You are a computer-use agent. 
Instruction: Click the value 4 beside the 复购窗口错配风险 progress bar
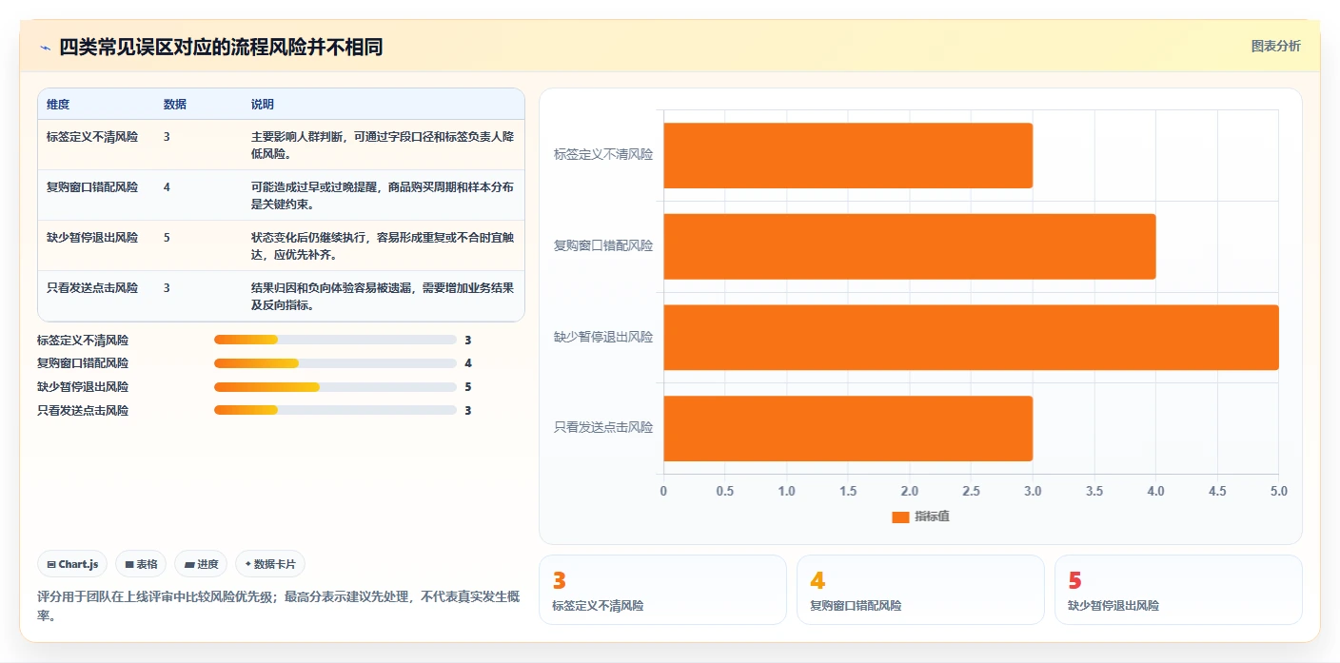click(x=468, y=363)
